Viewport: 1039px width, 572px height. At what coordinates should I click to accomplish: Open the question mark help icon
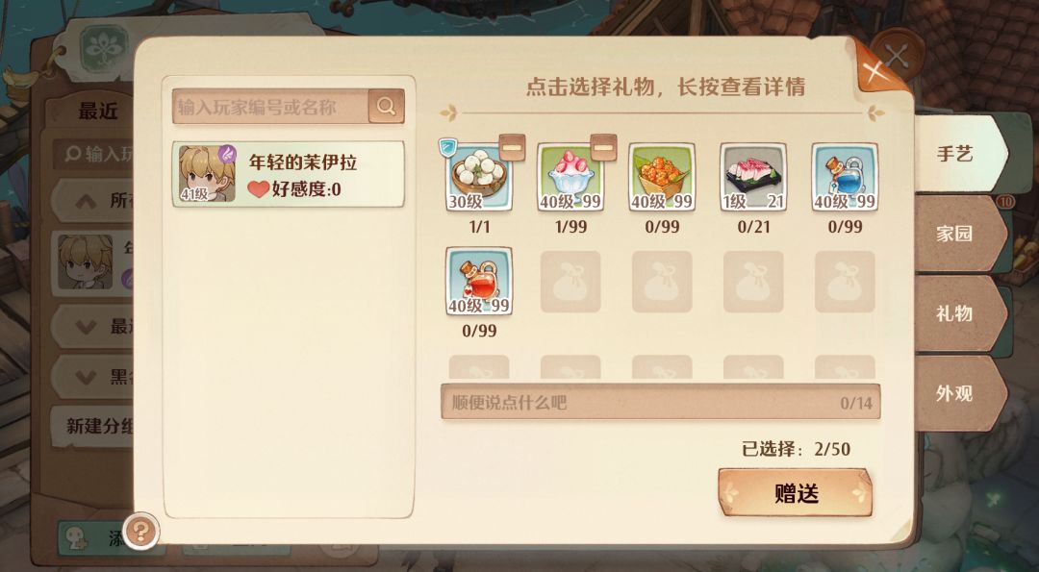pyautogui.click(x=141, y=531)
